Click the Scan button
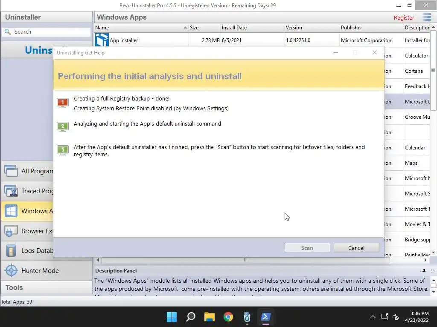The height and width of the screenshot is (327, 437). (x=307, y=248)
